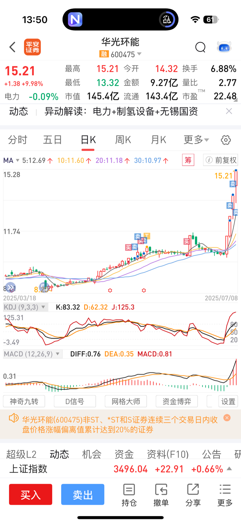The image size is (241, 524).
Task: Select the 神奇九转 indicator button
Action: [24, 401]
